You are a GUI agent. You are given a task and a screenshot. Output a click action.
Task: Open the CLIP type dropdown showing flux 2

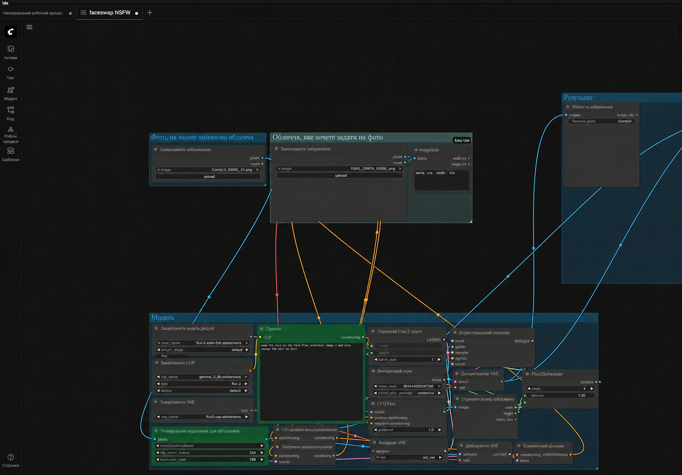[x=202, y=384]
